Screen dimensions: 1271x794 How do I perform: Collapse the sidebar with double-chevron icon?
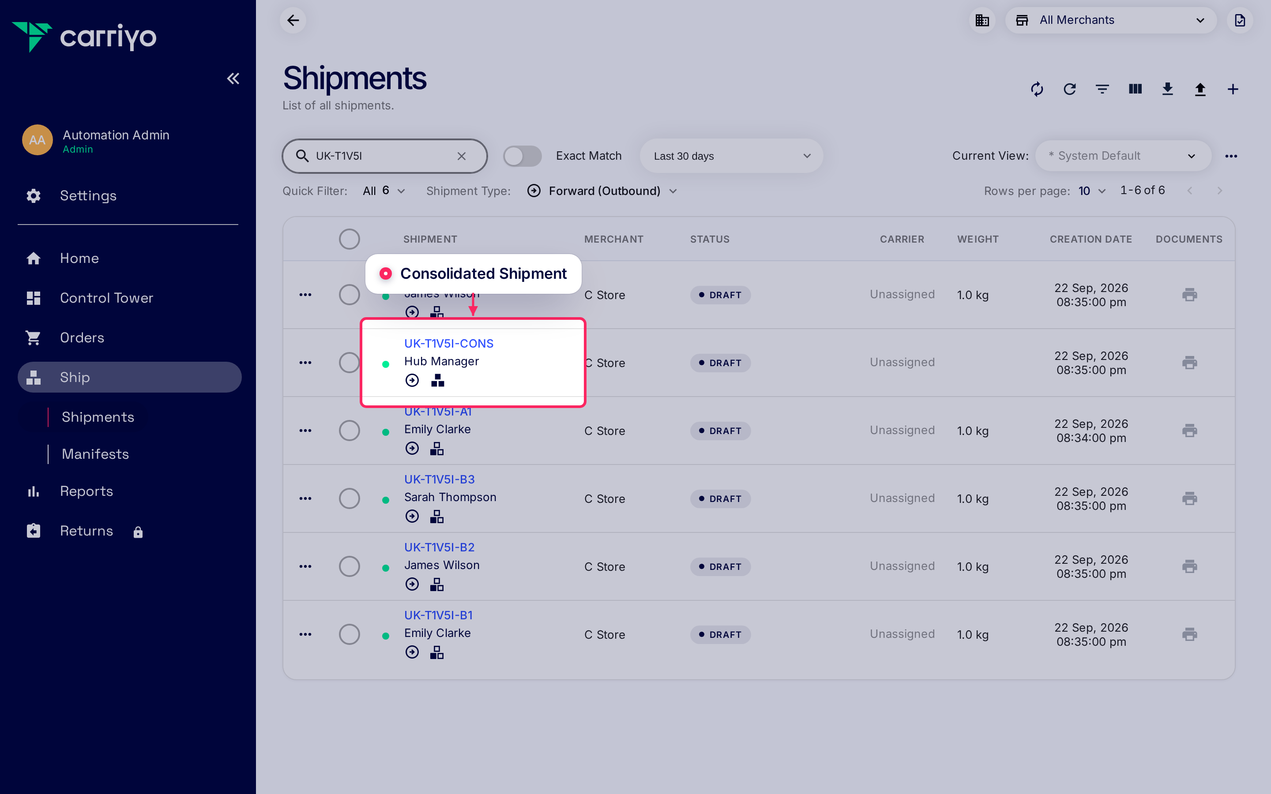[233, 79]
